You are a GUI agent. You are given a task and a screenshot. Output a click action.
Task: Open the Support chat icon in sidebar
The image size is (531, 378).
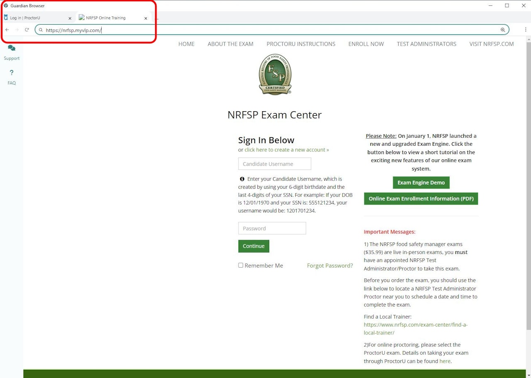click(x=12, y=48)
